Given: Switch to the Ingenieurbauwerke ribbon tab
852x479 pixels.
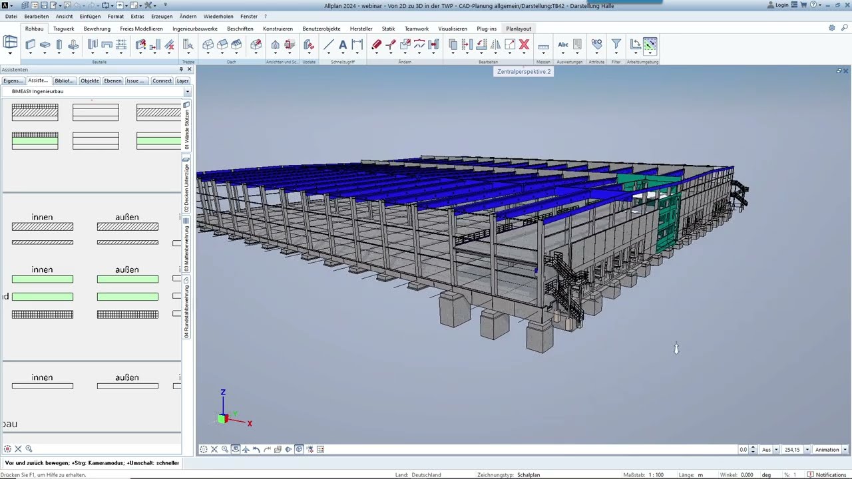Looking at the screenshot, I should [195, 29].
